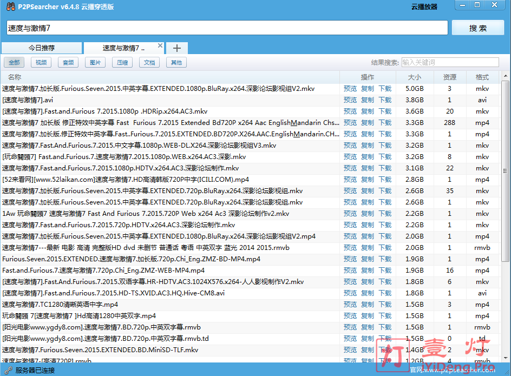This screenshot has width=511, height=376.
Task: Close the 速度与激情7 search tab
Action: [x=160, y=46]
